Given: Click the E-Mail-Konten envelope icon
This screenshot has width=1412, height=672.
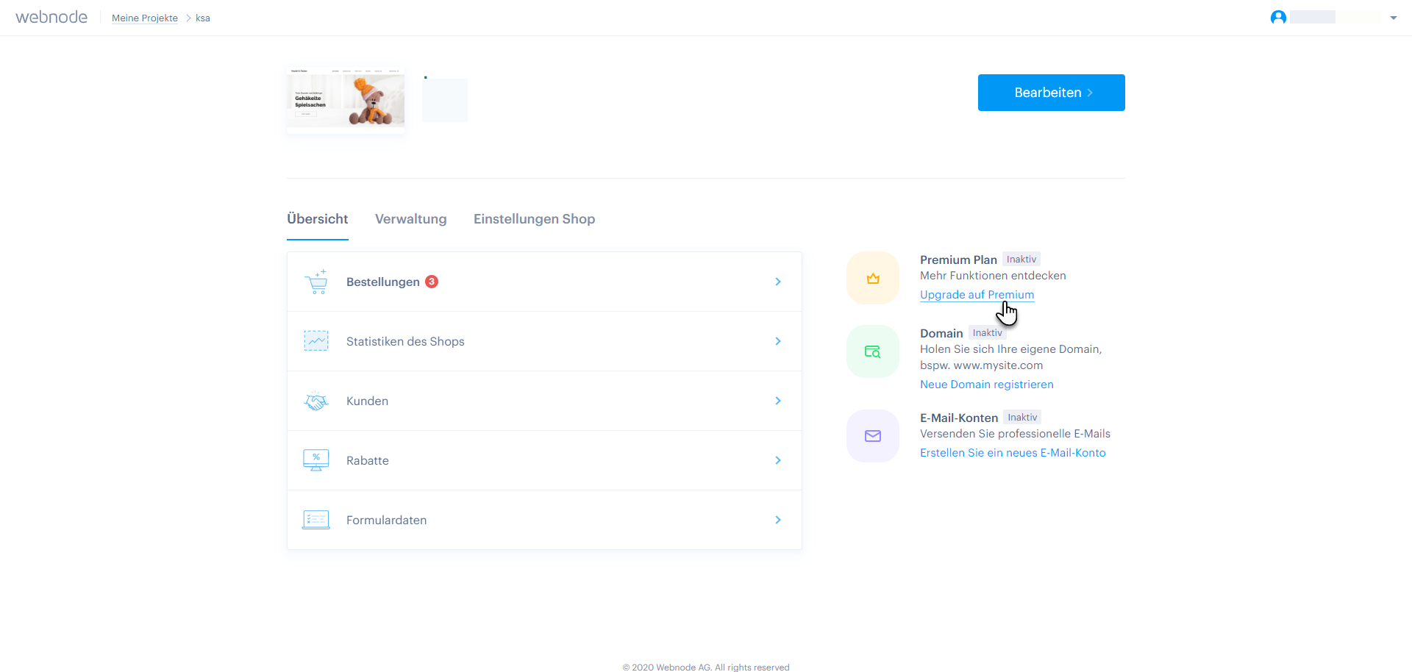Looking at the screenshot, I should pos(873,436).
